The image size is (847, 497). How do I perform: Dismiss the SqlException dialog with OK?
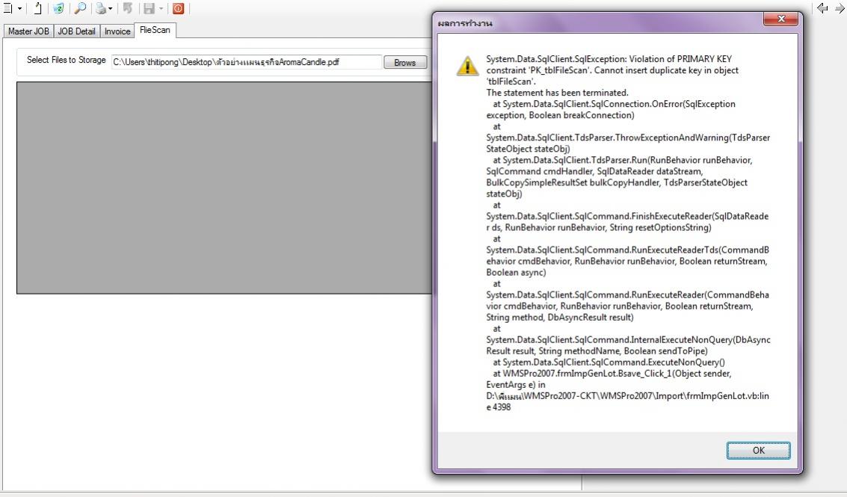(758, 450)
